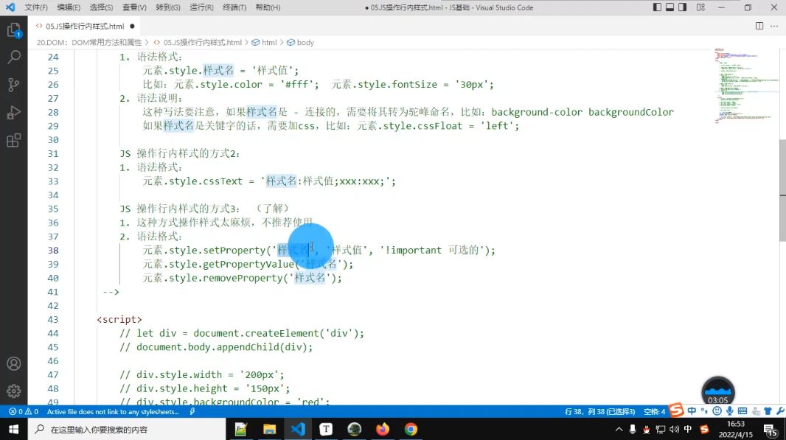Toggle punctuation mode on Sogou toolbar

pyautogui.click(x=704, y=411)
